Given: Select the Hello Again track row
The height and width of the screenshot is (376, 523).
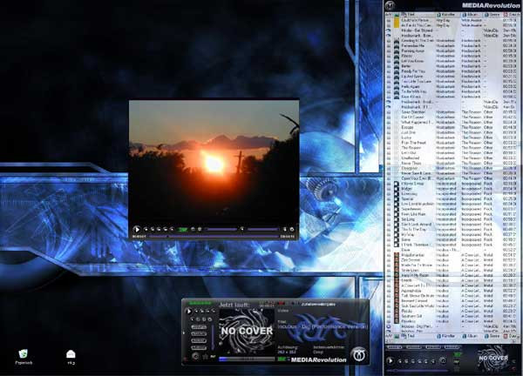Looking at the screenshot, I should point(452,86).
